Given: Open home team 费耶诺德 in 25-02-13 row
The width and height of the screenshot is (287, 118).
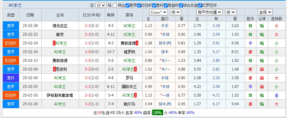Looking at the screenshot, I should 60,61.
